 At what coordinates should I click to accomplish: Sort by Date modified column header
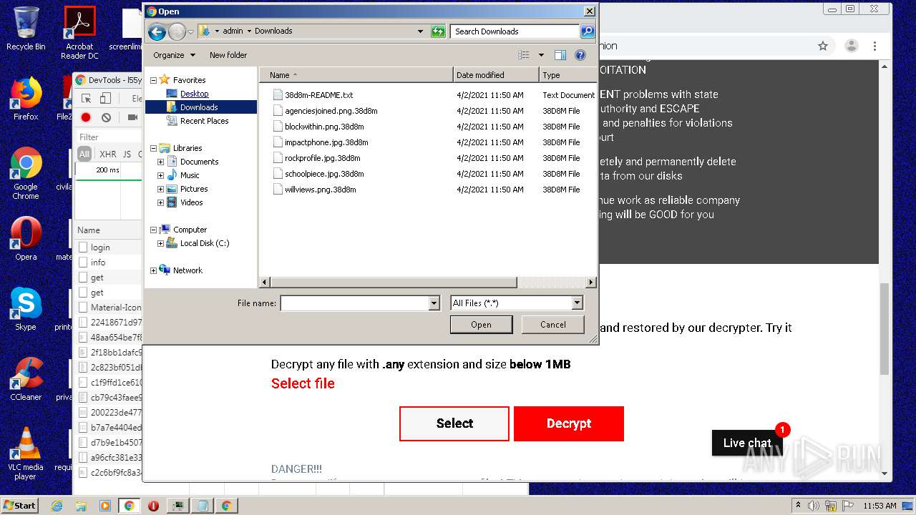(496, 75)
